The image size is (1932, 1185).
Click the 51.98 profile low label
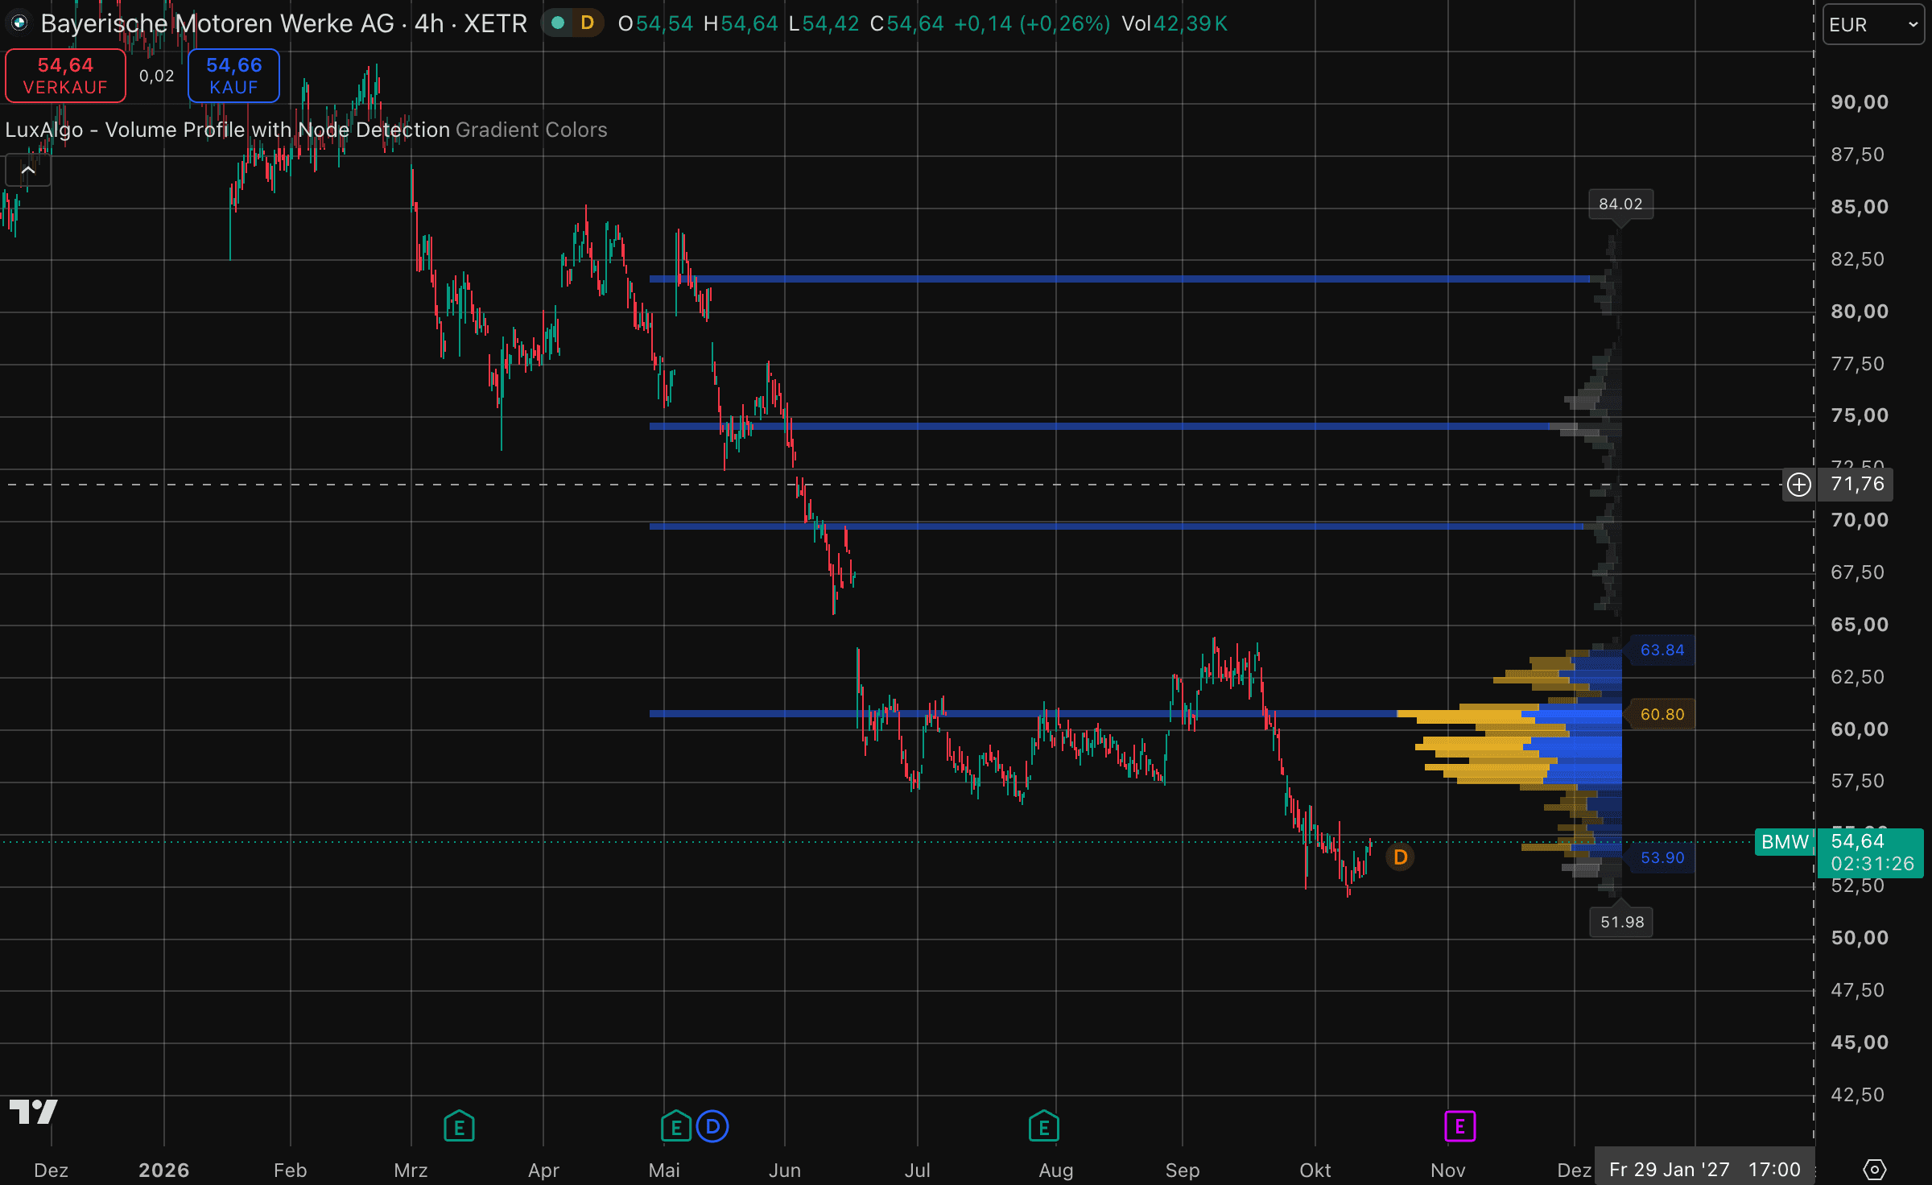1621,922
